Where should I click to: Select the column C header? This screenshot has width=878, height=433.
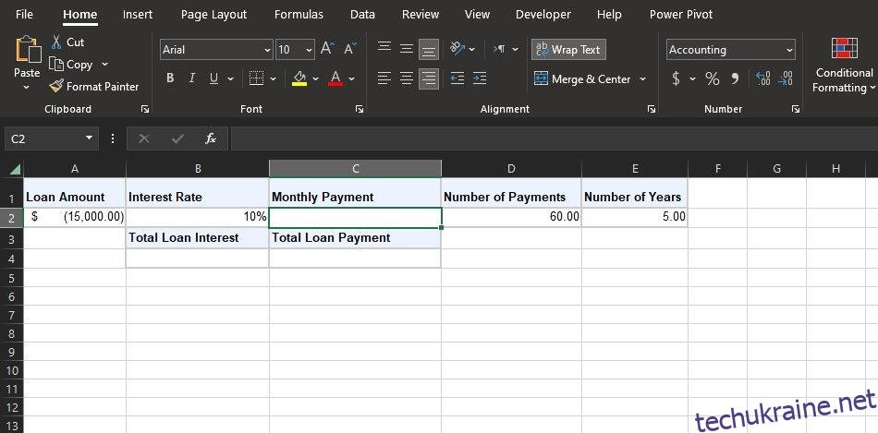click(x=355, y=169)
